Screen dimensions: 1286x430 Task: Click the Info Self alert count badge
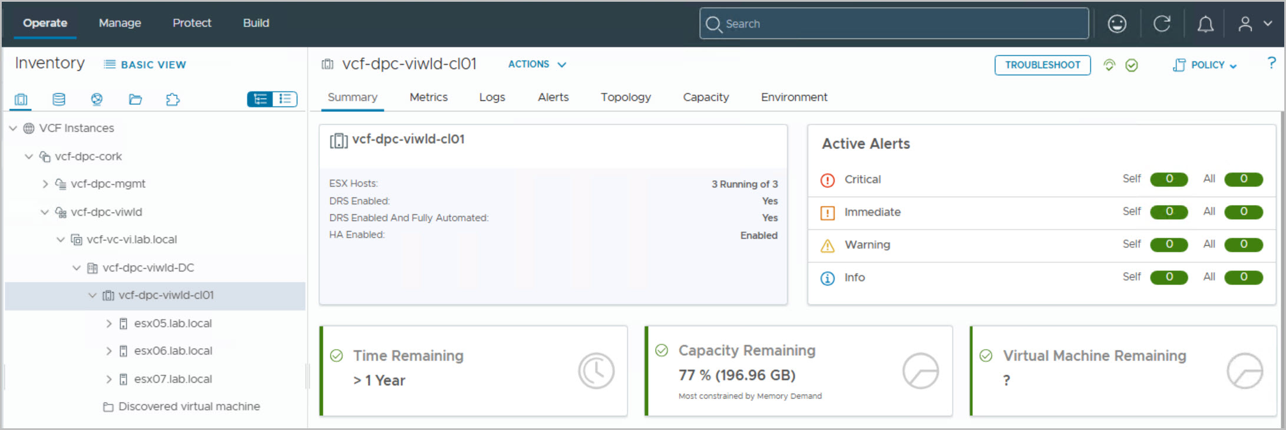(1169, 277)
